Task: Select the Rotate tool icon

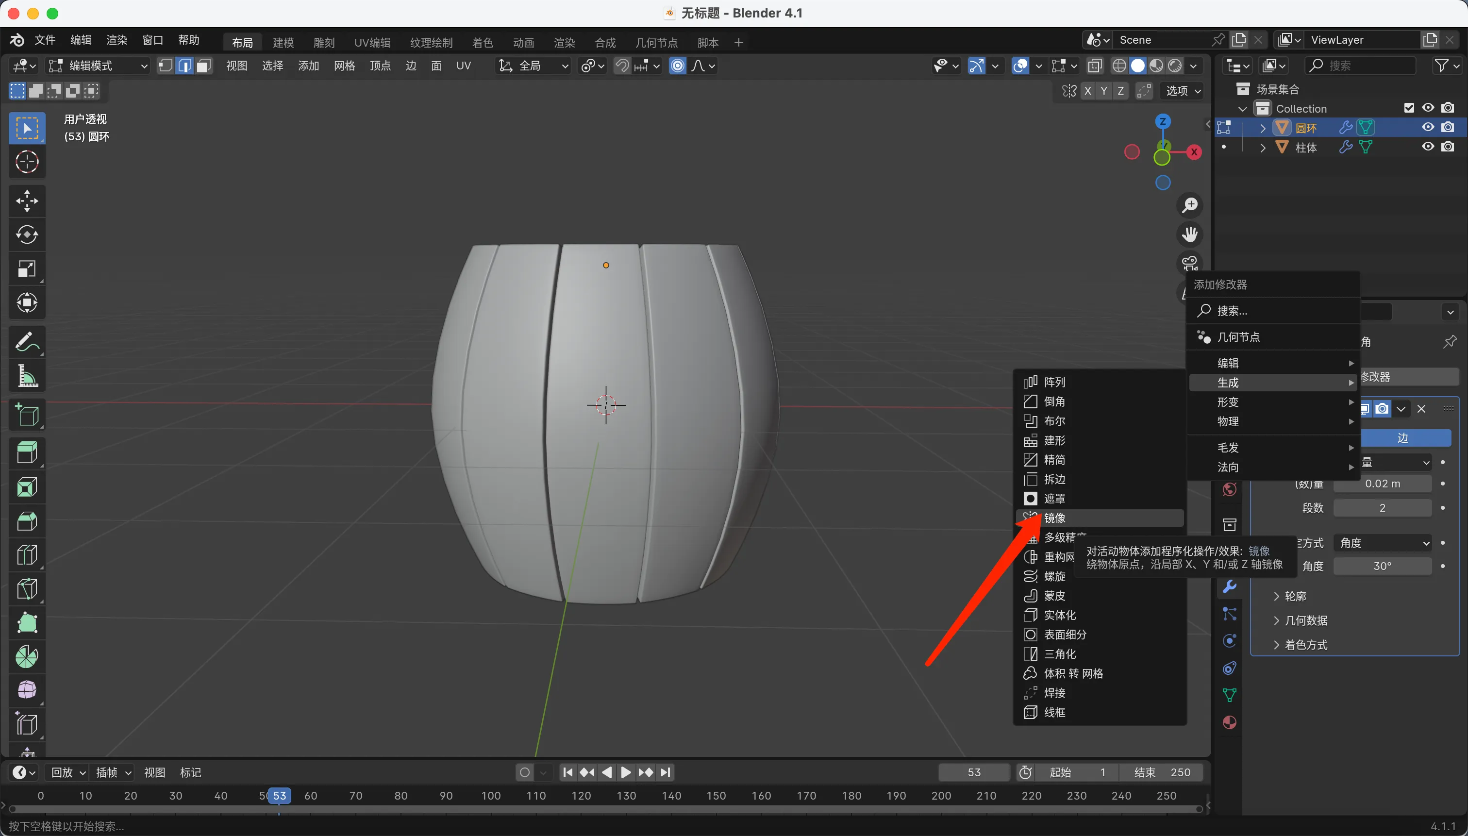Action: (x=26, y=235)
